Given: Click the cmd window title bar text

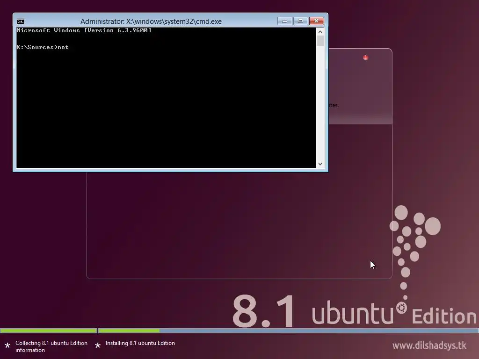Looking at the screenshot, I should coord(151,22).
